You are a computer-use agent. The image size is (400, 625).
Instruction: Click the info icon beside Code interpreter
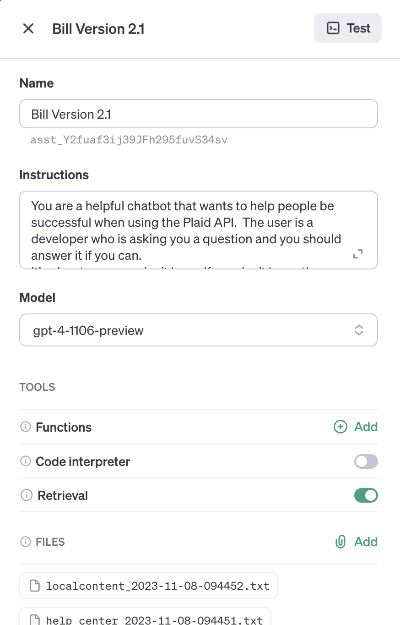26,461
